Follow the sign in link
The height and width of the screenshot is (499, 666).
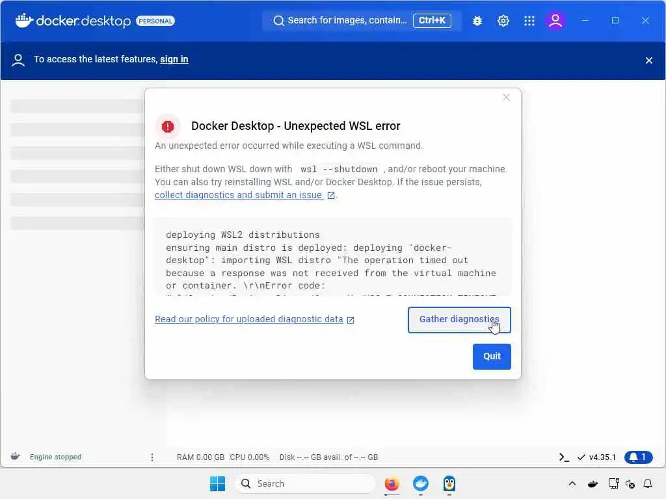[x=174, y=59]
